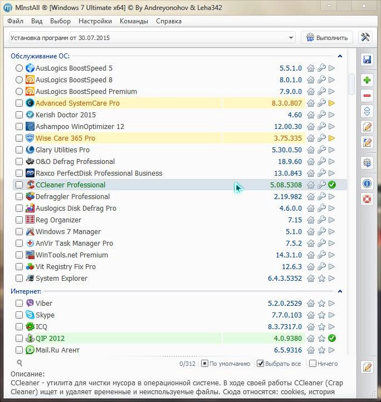381x402 pixels.
Task: Toggle the 'Выбрать все' checkbox
Action: (260, 364)
